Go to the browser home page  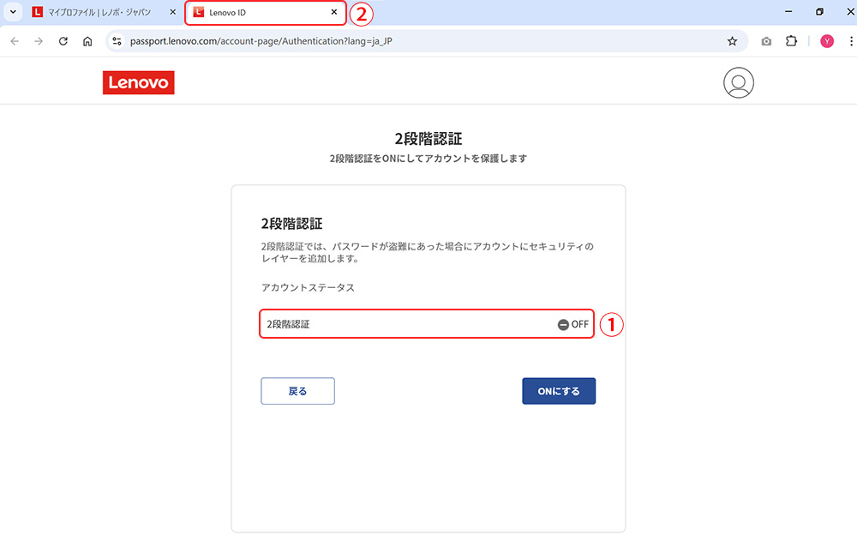click(x=87, y=41)
